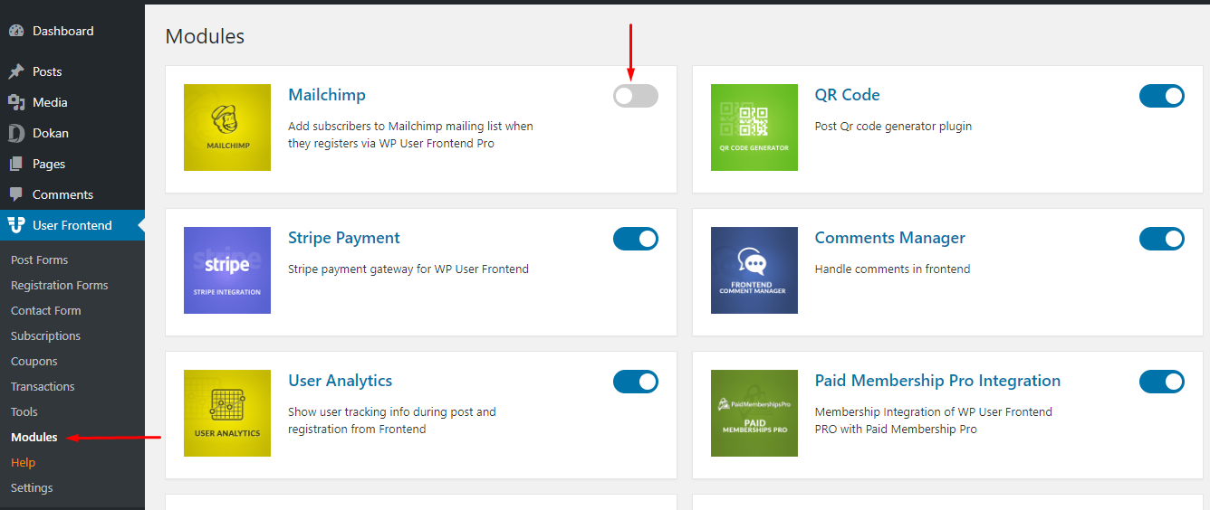The width and height of the screenshot is (1210, 510).
Task: Enable the Mailchimp module toggle
Action: point(636,96)
